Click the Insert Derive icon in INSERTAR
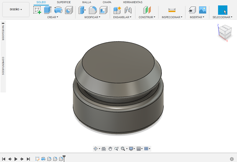237x162 pixels. (x=192, y=10)
